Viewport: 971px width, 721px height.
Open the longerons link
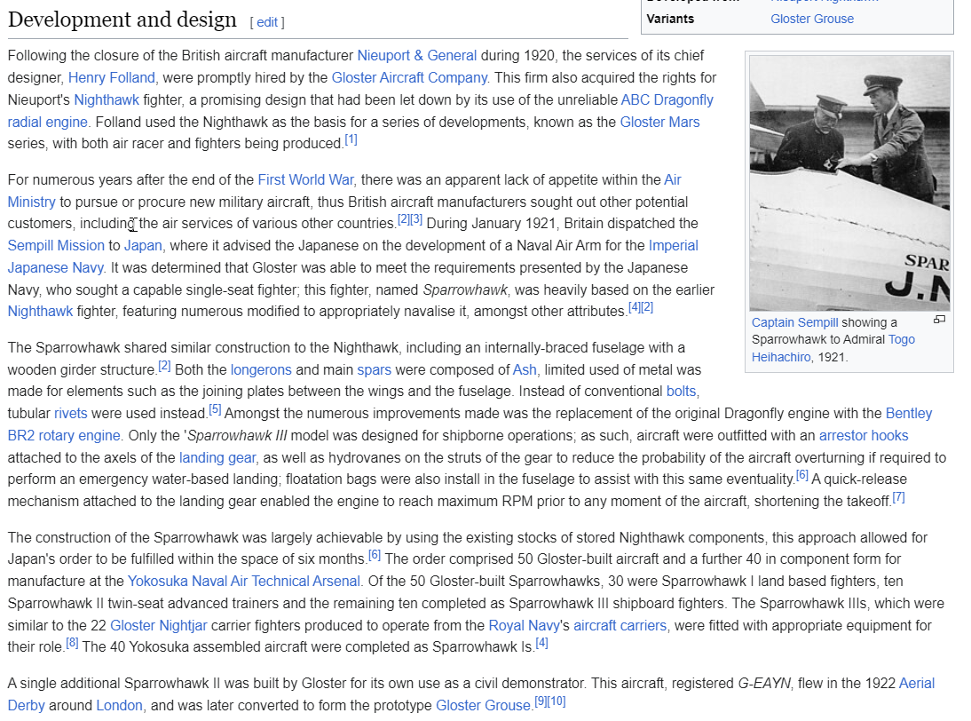[261, 369]
